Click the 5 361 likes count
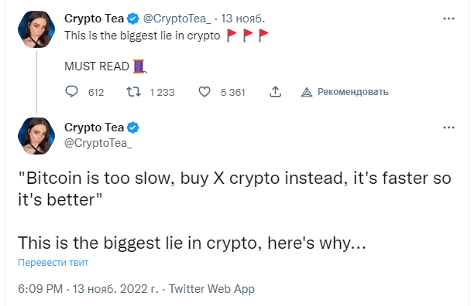Screen dimensions: 471x306 [x=233, y=92]
